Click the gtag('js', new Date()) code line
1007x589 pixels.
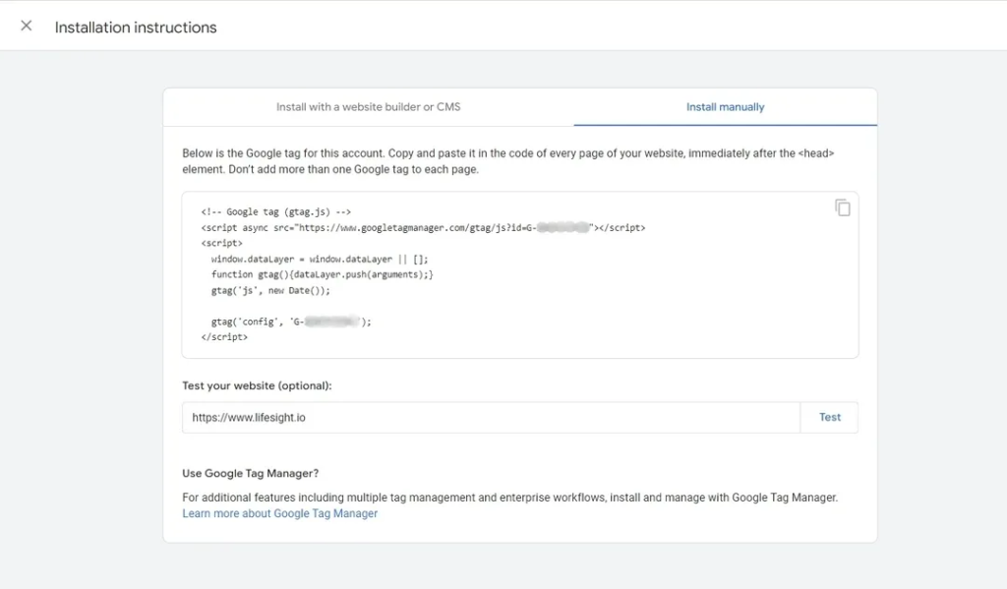click(270, 290)
